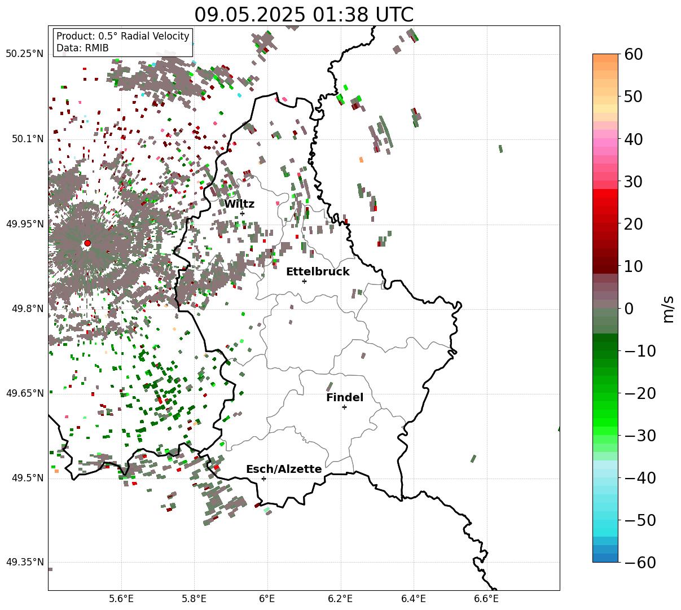This screenshot has height=610, width=681.
Task: Click the 5.8°E longitude label
Action: point(194,599)
